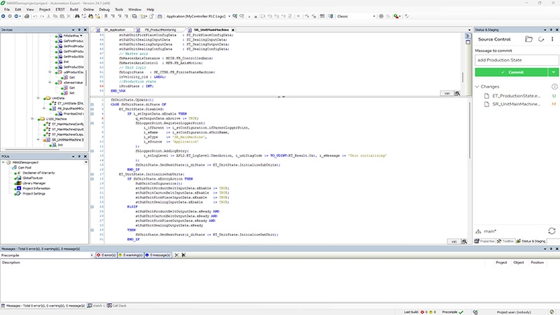The image size is (560, 315).
Task: Clear messages using the X icon
Action: 175,255
